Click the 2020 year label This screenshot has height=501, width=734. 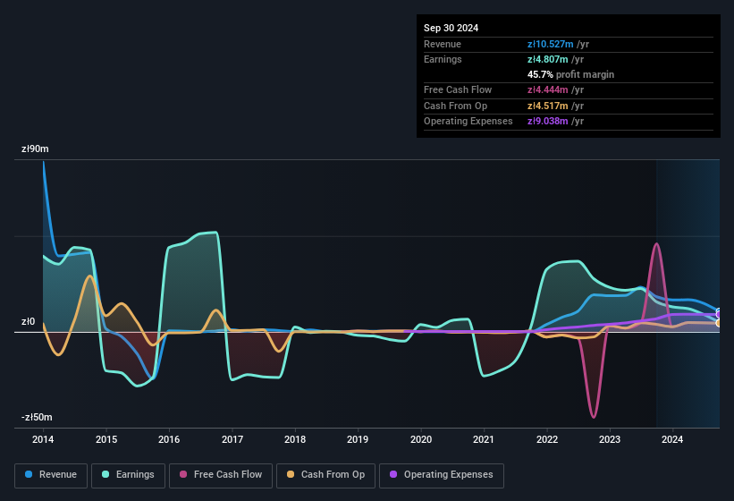pyautogui.click(x=421, y=439)
